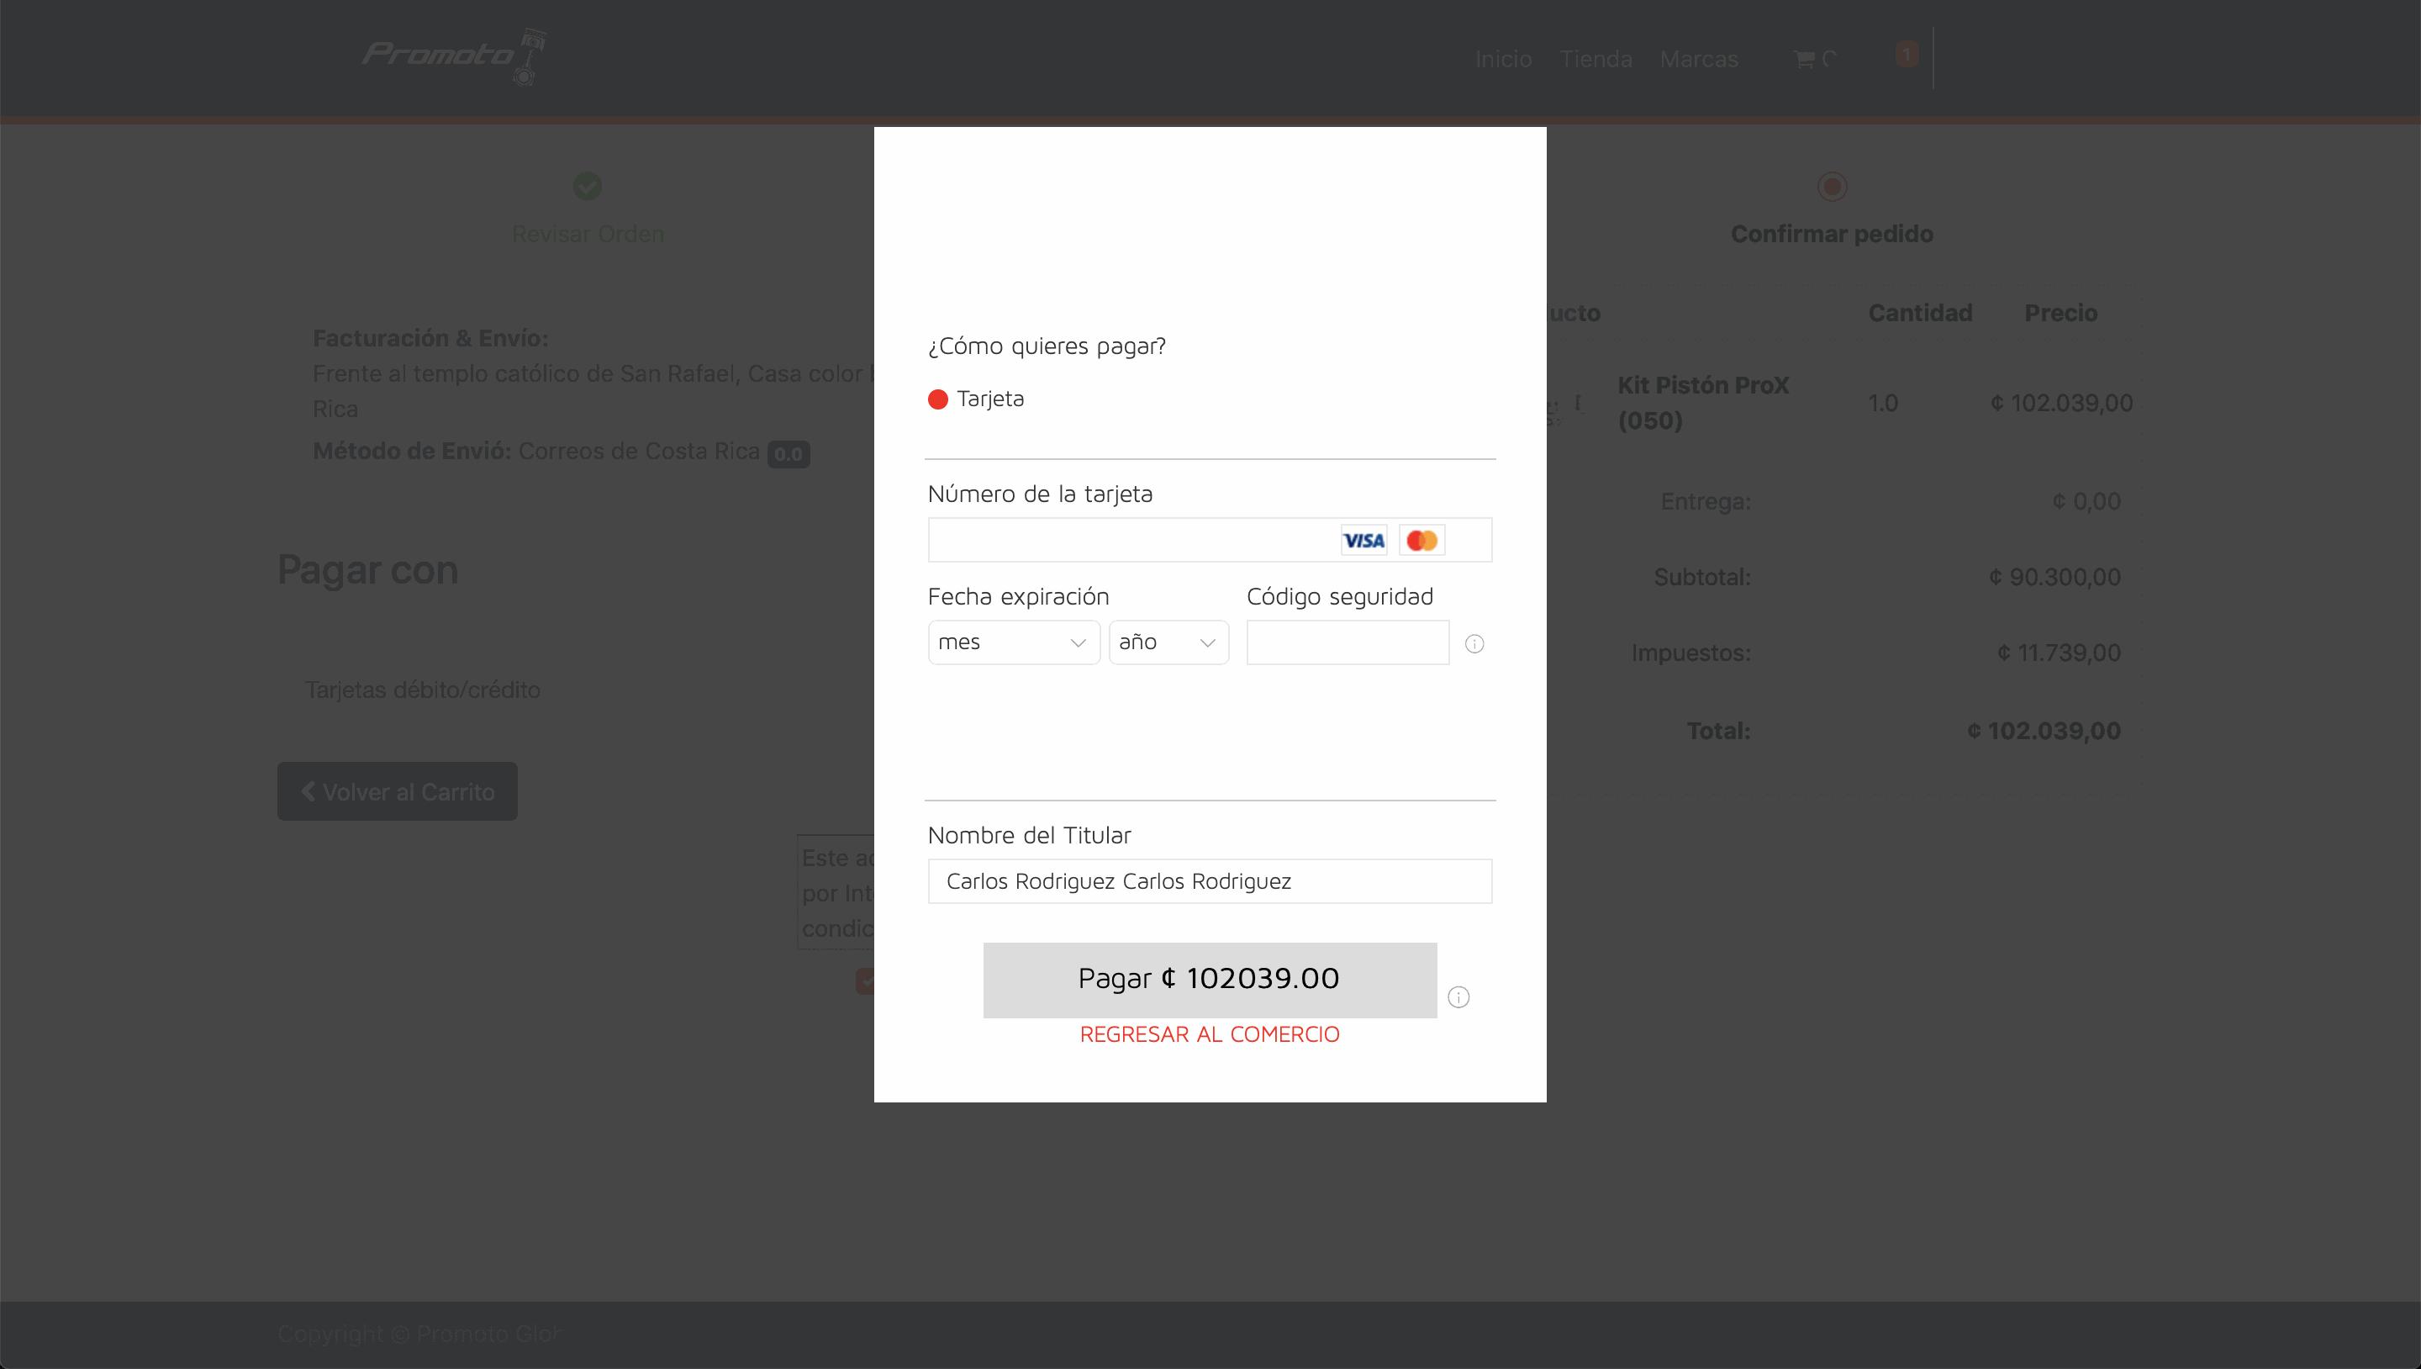Click the total amount ¢ 102.039,00

(2044, 731)
